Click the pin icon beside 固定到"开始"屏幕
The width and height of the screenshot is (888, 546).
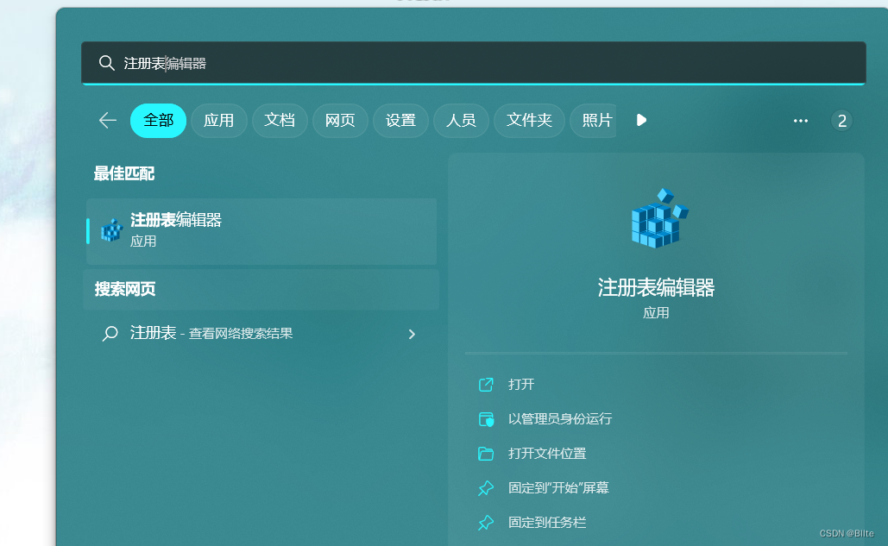click(x=487, y=487)
